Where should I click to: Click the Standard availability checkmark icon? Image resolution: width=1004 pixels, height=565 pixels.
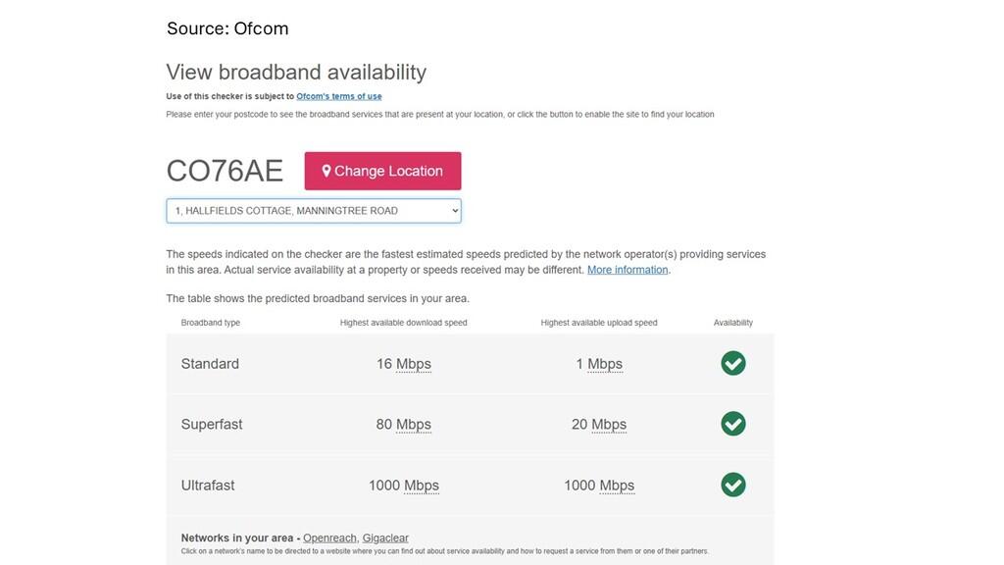[x=733, y=363]
